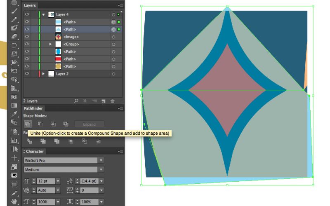Image resolution: width=330 pixels, height=206 pixels.
Task: Select the Eyedropper tool
Action: (x=14, y=114)
